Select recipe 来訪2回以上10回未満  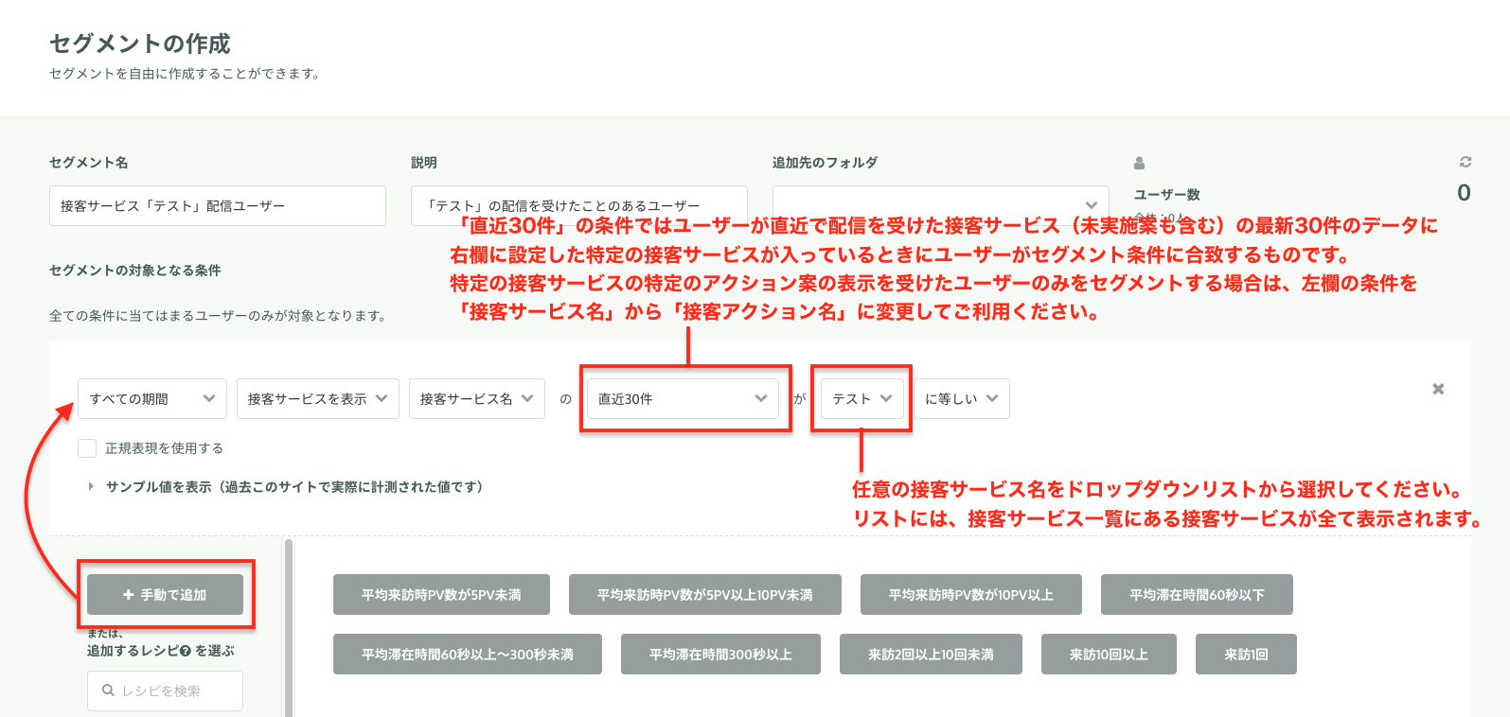click(x=931, y=654)
